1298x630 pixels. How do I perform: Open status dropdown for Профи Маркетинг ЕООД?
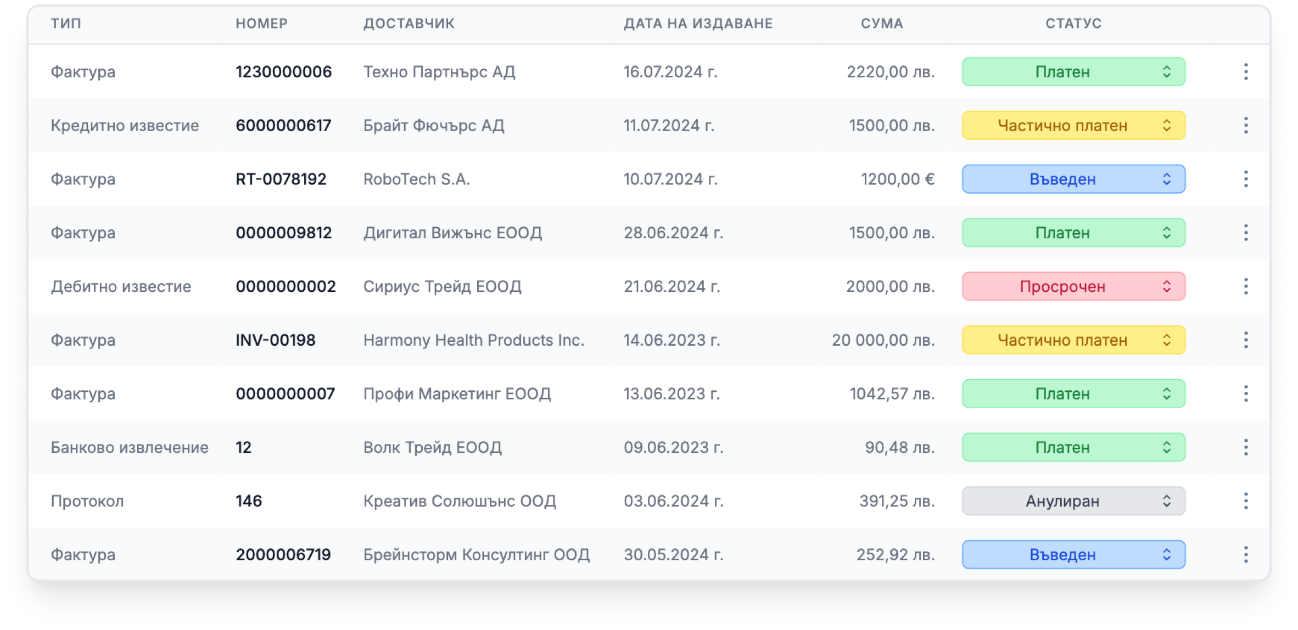(1073, 393)
